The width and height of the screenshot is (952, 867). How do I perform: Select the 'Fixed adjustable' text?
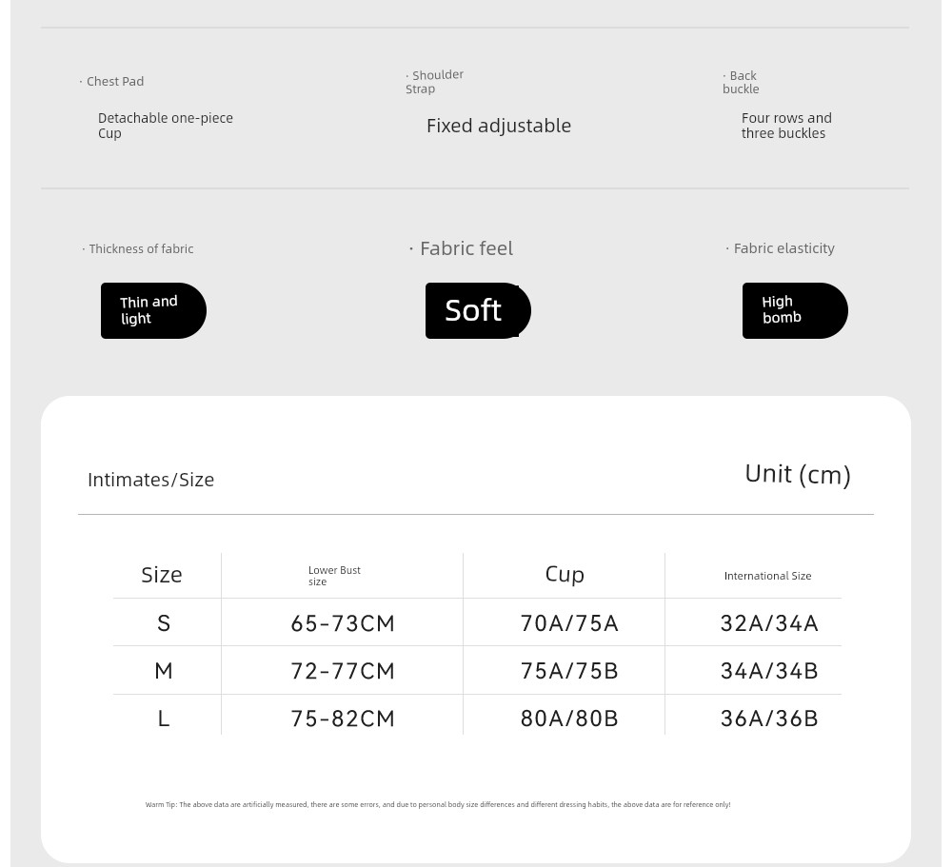[x=499, y=126]
